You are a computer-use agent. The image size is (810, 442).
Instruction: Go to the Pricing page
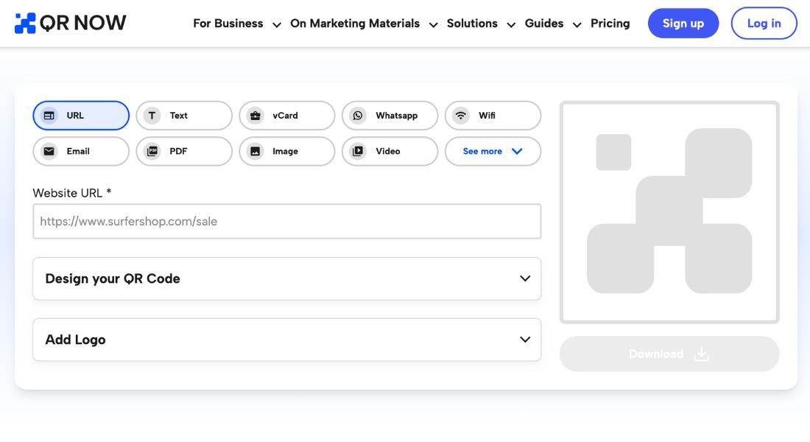coord(610,24)
